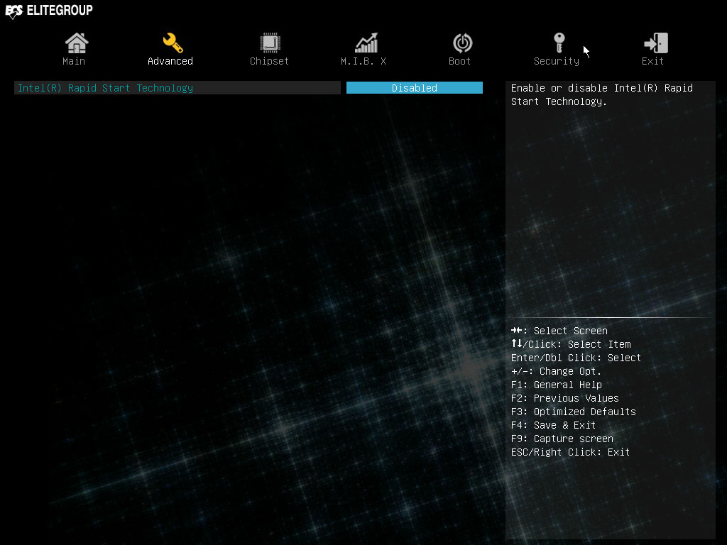Image resolution: width=727 pixels, height=545 pixels.
Task: Click the '+/-: Change Opt.' hint
Action: (x=556, y=371)
